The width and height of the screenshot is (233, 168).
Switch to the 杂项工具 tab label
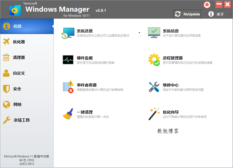[22, 120]
